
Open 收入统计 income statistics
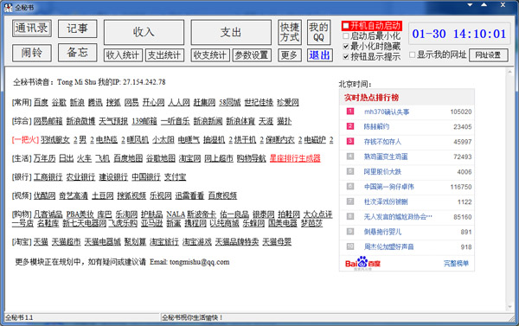[123, 55]
